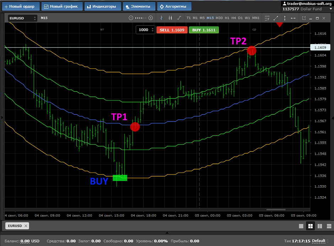Open Default profile dropdown in status bar

319,241
